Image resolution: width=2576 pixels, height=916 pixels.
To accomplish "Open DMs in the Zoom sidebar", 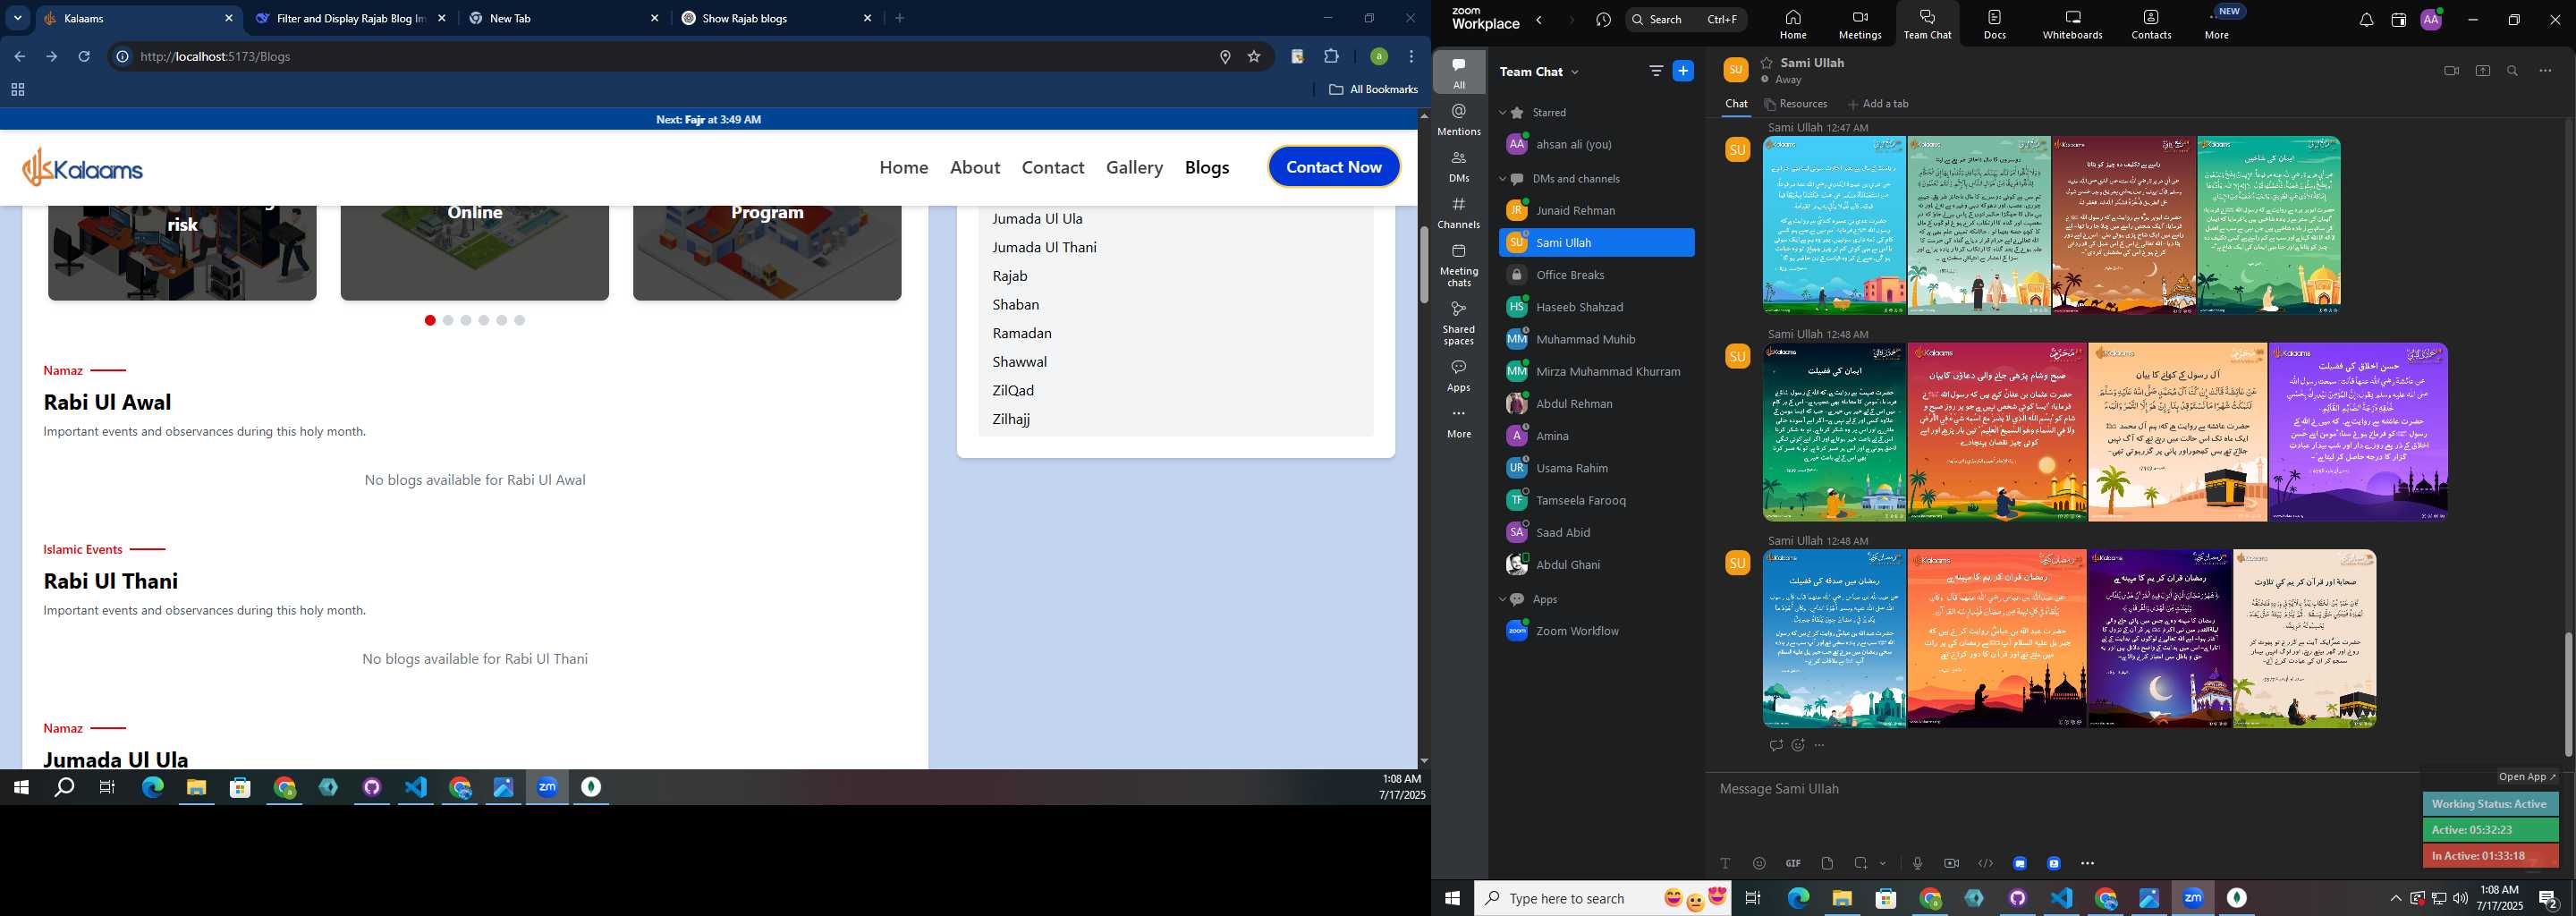I will tap(1459, 166).
